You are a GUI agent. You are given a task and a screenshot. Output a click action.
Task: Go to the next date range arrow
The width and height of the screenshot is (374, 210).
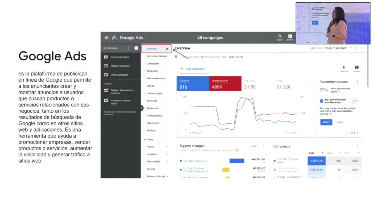click(x=362, y=48)
